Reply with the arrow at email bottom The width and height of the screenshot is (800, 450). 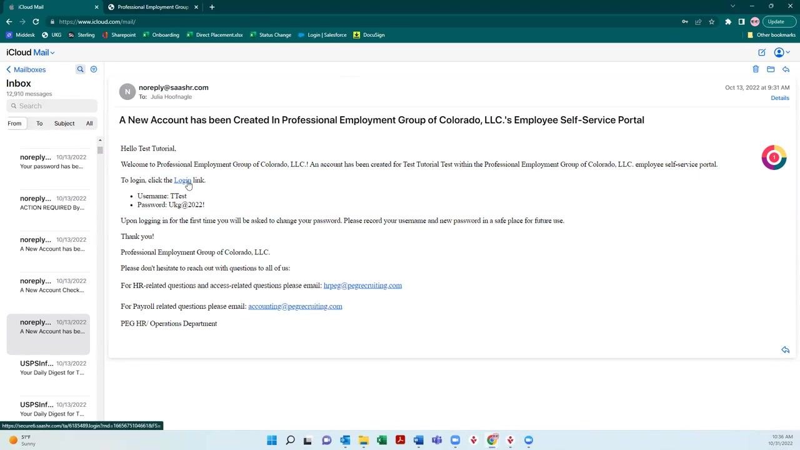(786, 350)
